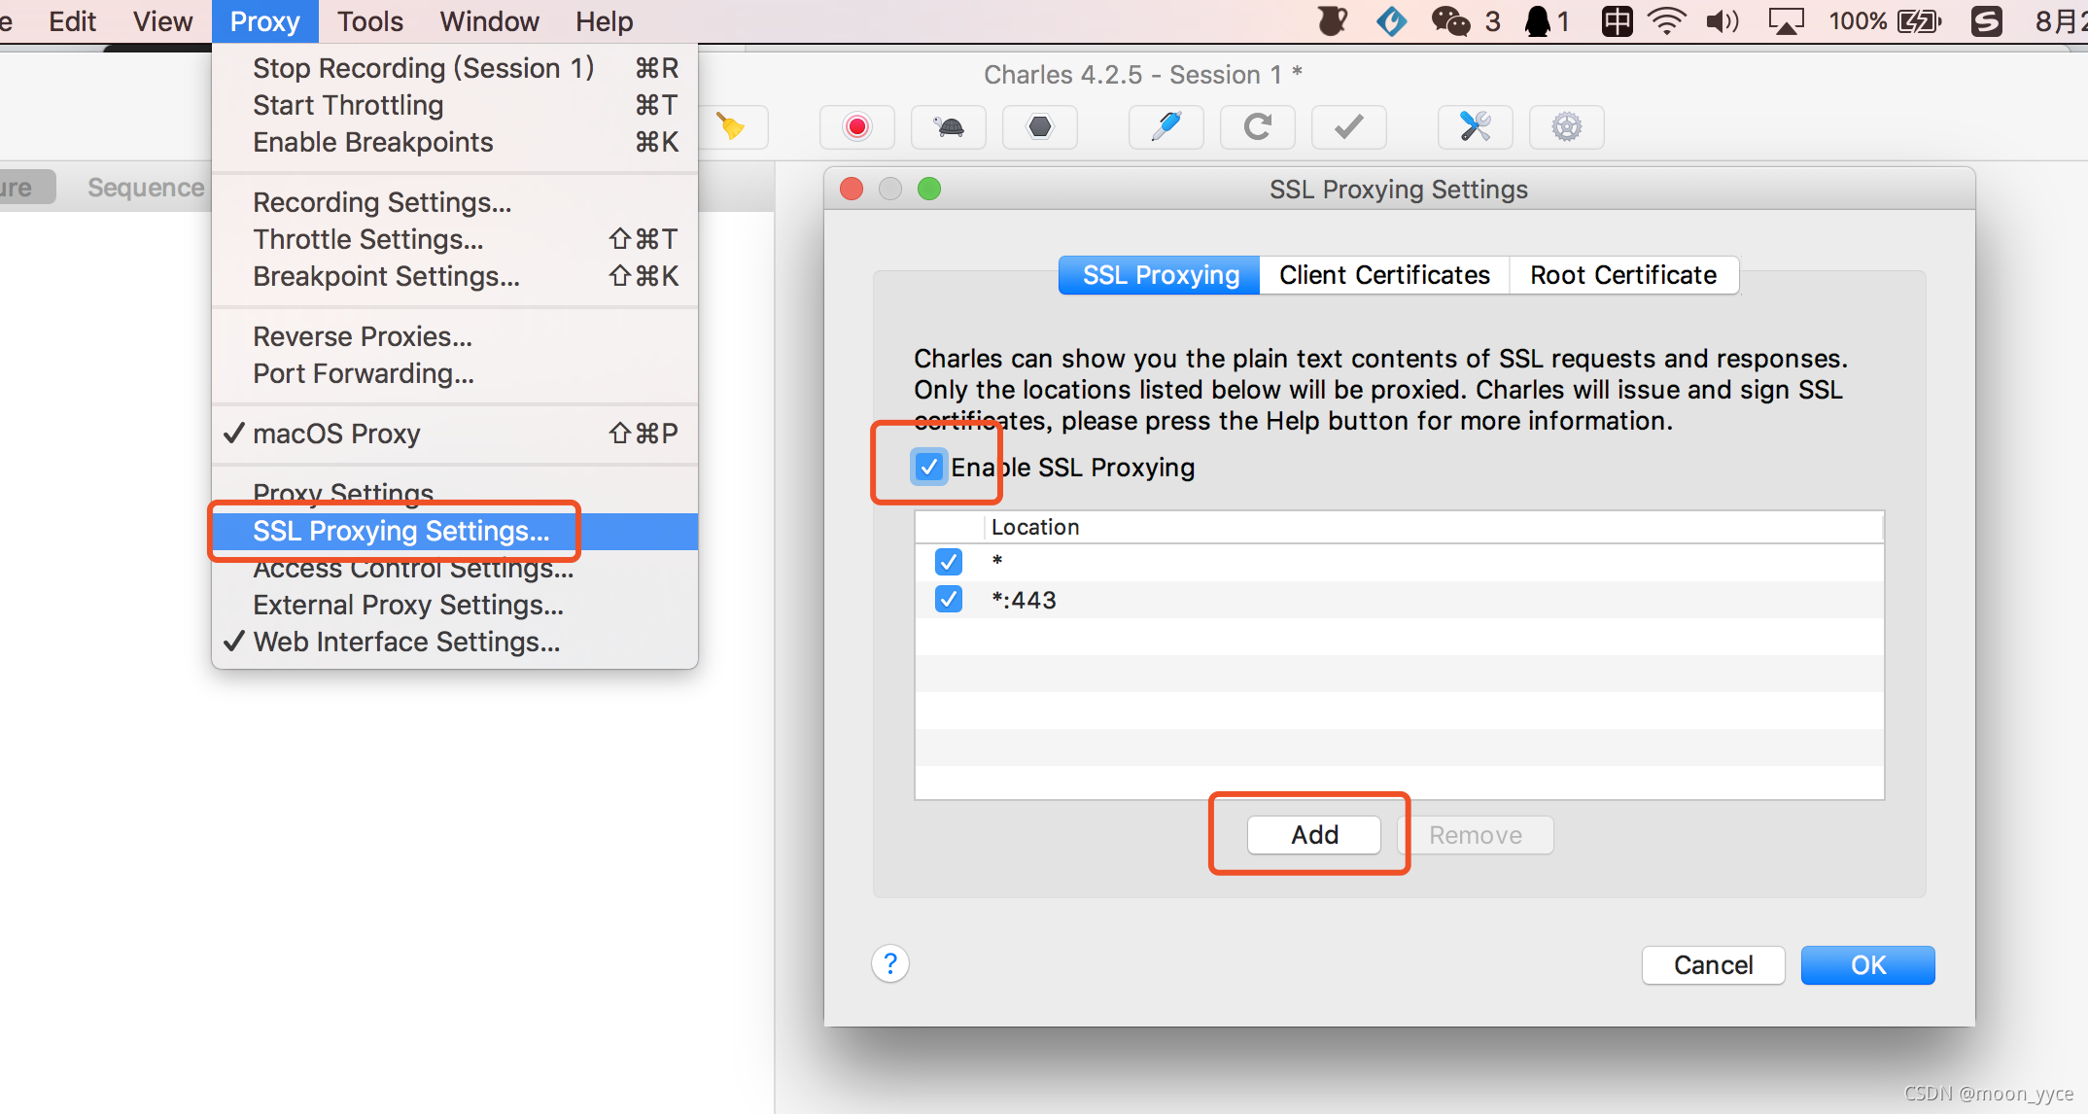
Task: Click Cancel in SSL Proxying Settings
Action: pyautogui.click(x=1713, y=965)
